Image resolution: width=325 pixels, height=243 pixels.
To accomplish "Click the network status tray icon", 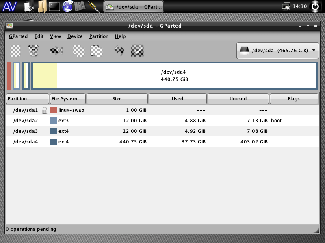I will tap(286, 6).
